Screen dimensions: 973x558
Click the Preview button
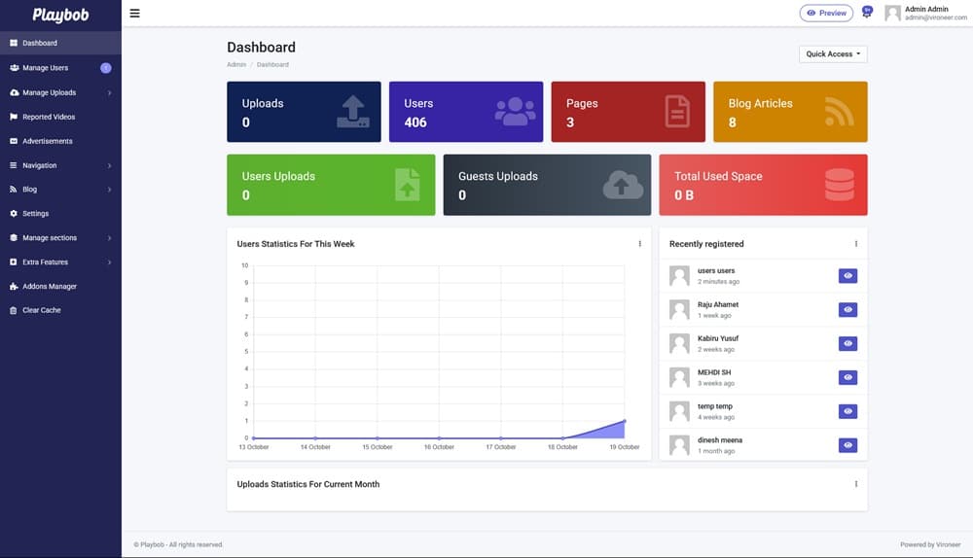tap(826, 14)
